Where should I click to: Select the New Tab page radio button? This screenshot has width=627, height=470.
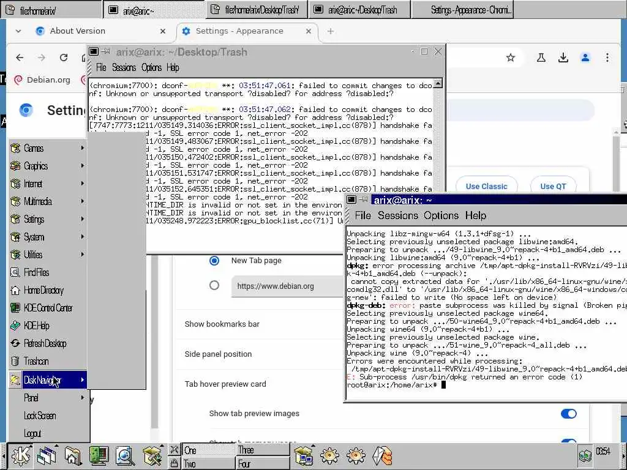click(x=214, y=261)
